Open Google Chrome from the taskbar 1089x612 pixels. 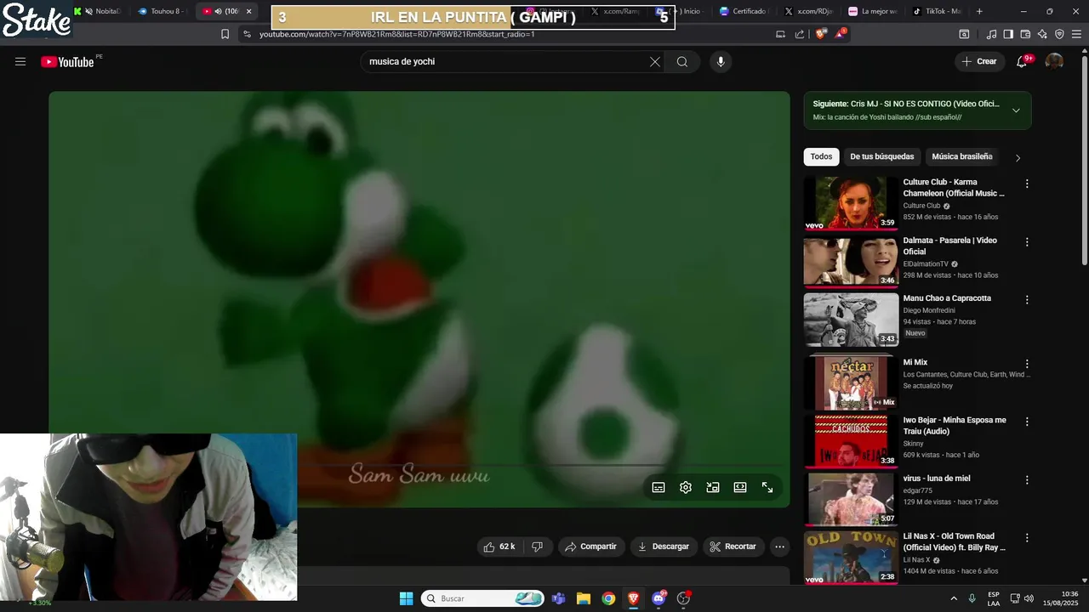click(x=608, y=598)
